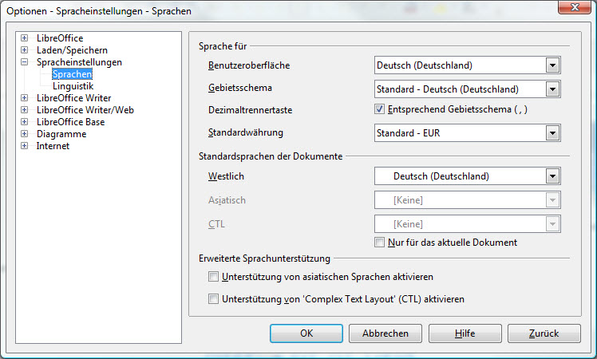Select the Laden/Speichern tree entry
Screen dimensions: 597x359
(72, 50)
